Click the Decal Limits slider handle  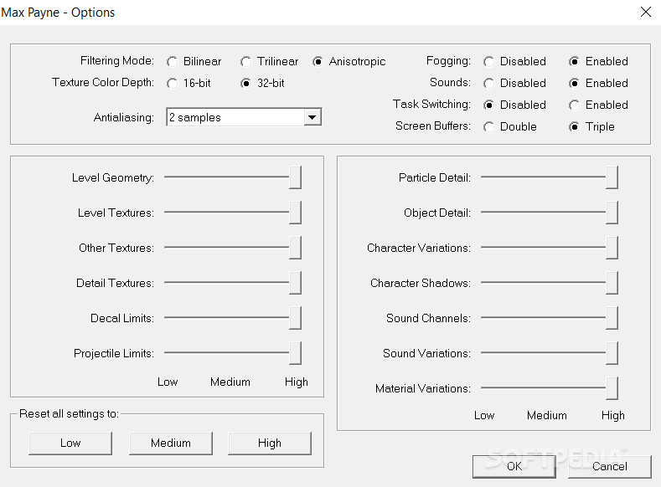(x=295, y=318)
